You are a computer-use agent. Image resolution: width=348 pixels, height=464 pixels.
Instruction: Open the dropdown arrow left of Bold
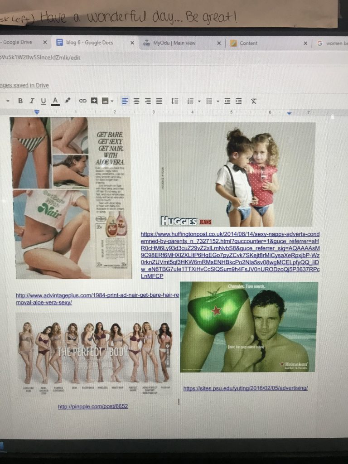click(x=8, y=101)
